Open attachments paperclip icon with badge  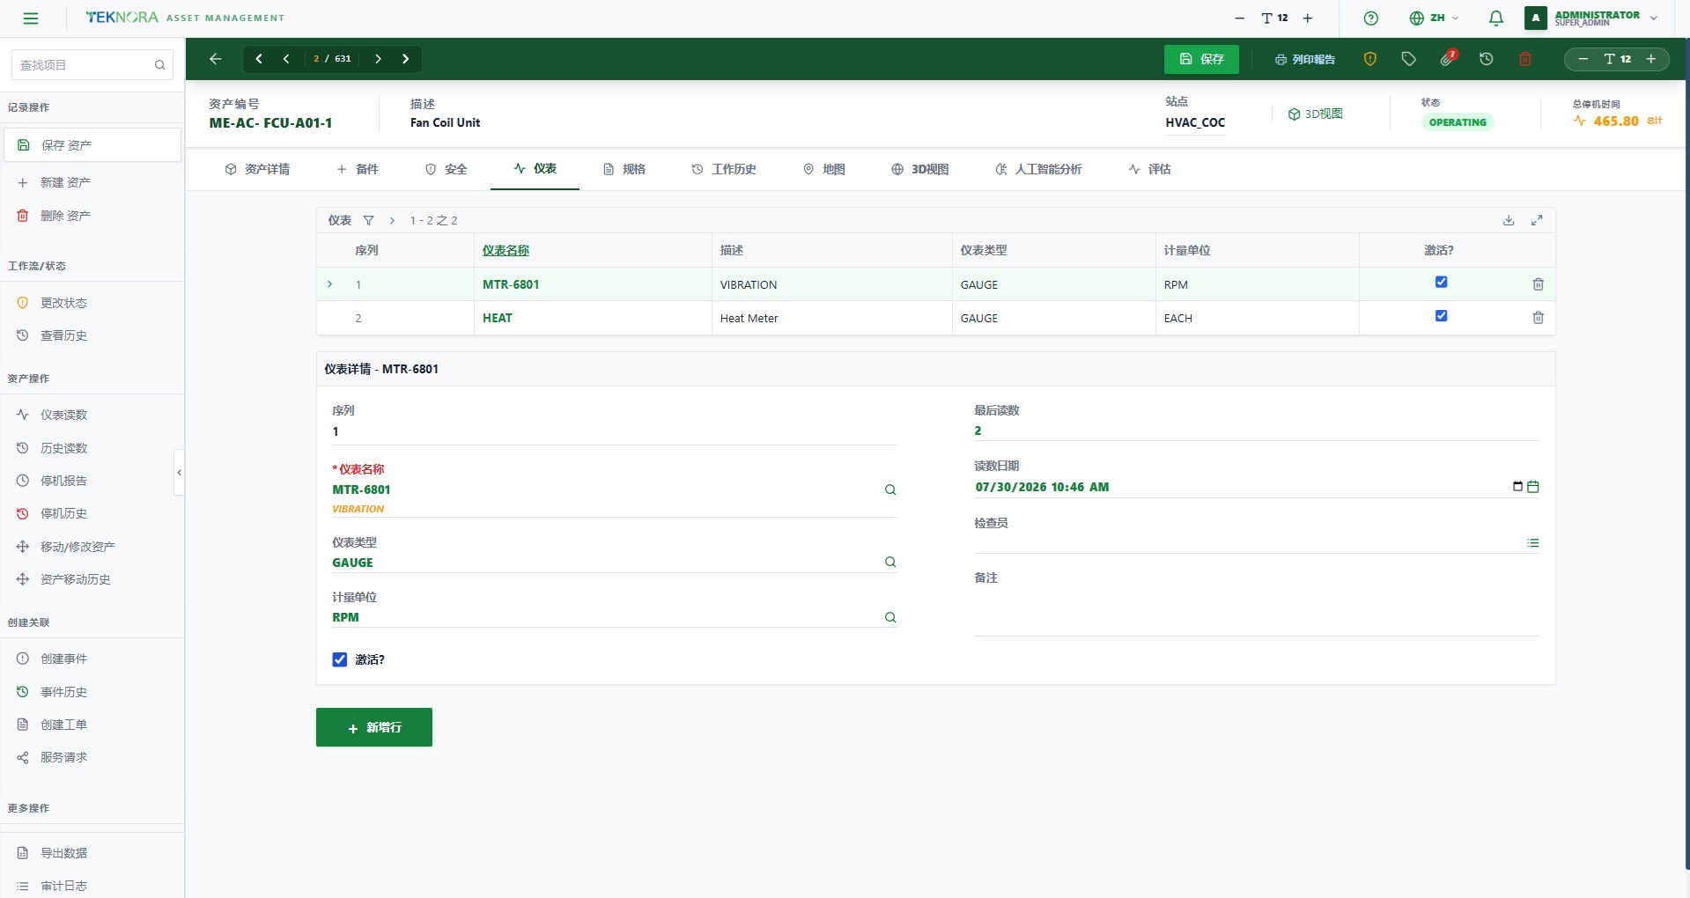click(1448, 58)
